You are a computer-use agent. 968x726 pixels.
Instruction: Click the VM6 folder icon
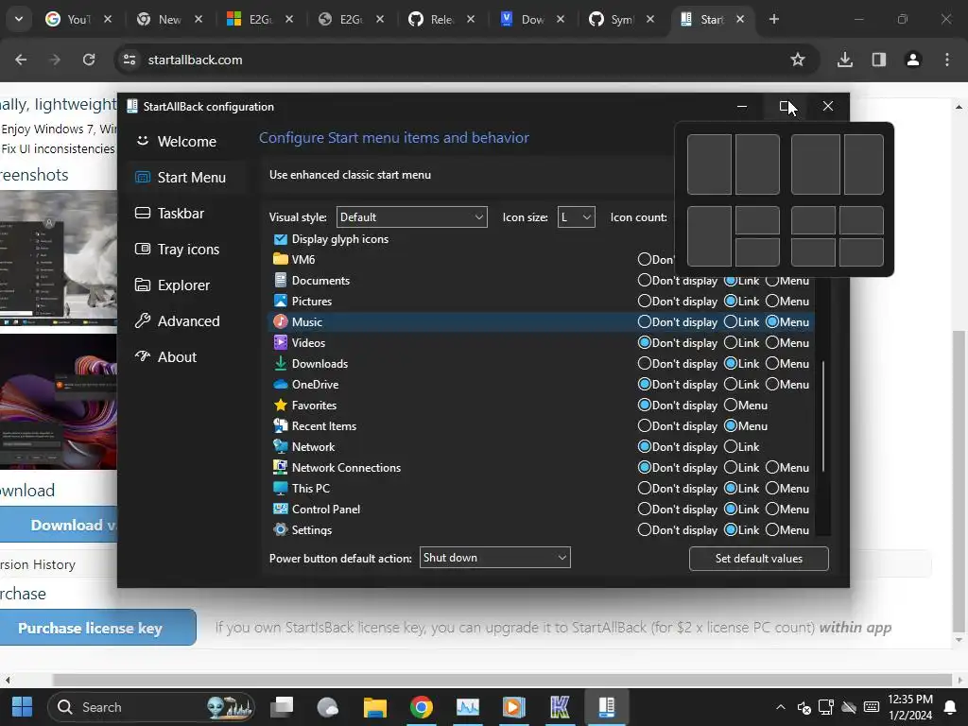pyautogui.click(x=280, y=259)
